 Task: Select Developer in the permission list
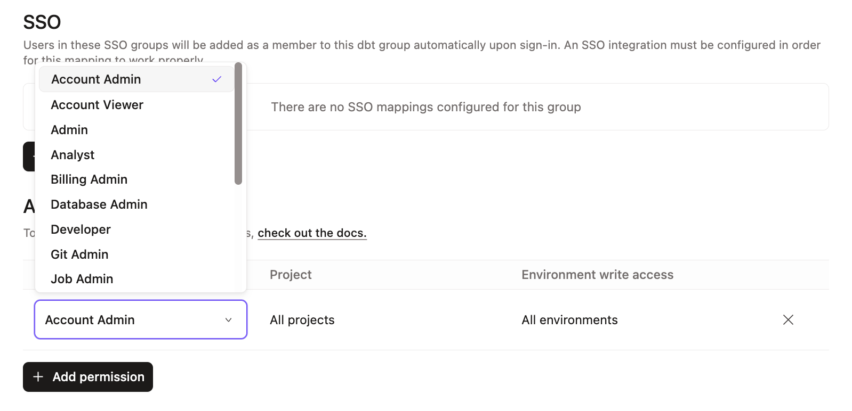coord(81,229)
